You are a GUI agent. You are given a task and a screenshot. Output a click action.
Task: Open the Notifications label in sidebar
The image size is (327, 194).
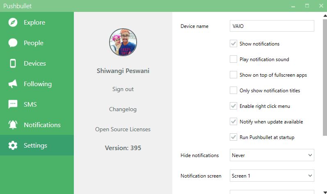(x=42, y=125)
